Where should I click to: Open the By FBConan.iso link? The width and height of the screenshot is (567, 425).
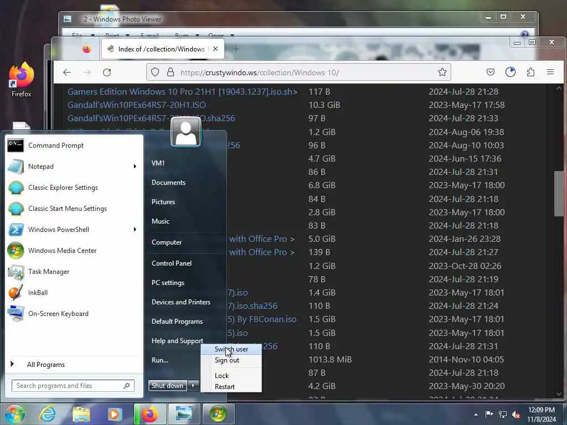(262, 319)
